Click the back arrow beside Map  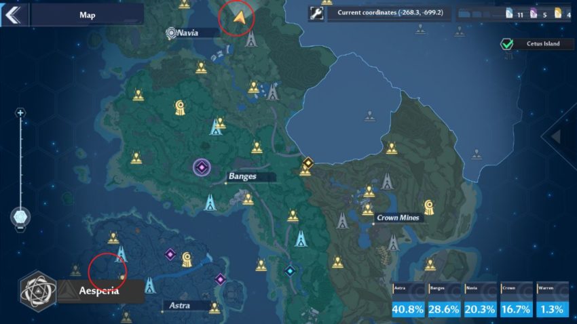(x=13, y=14)
